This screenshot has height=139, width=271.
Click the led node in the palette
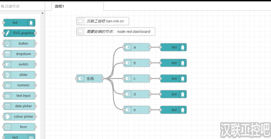click(x=19, y=23)
